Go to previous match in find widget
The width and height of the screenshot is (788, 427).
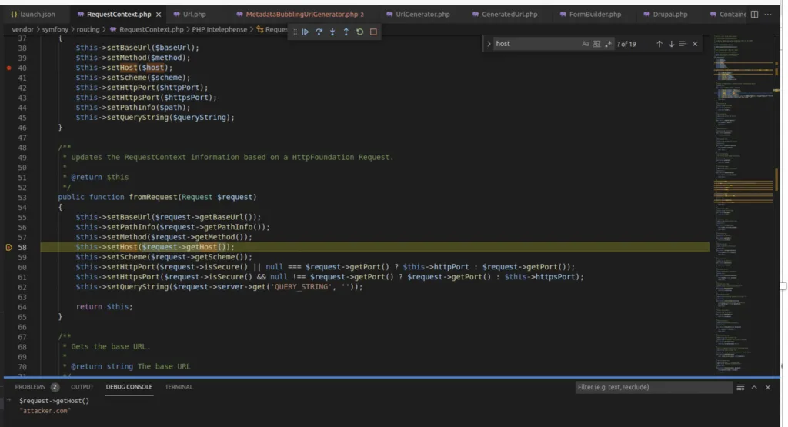pos(659,44)
